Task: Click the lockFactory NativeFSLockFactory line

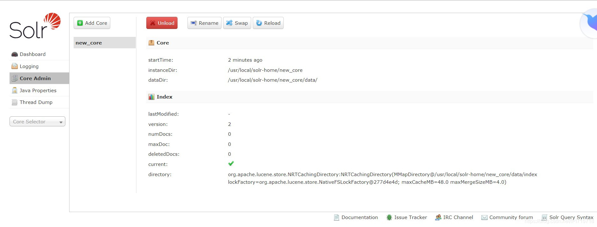Action: [x=367, y=182]
